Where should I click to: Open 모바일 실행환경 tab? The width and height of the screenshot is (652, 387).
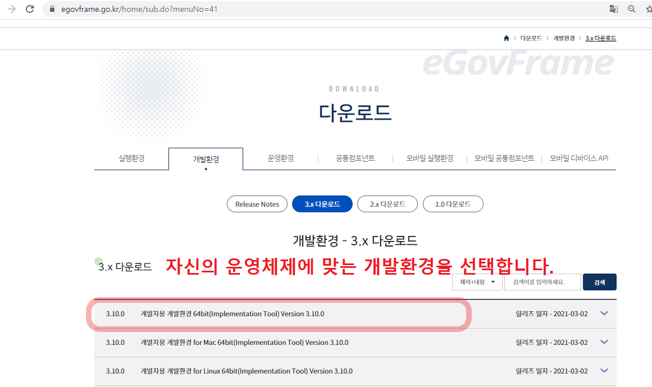430,158
